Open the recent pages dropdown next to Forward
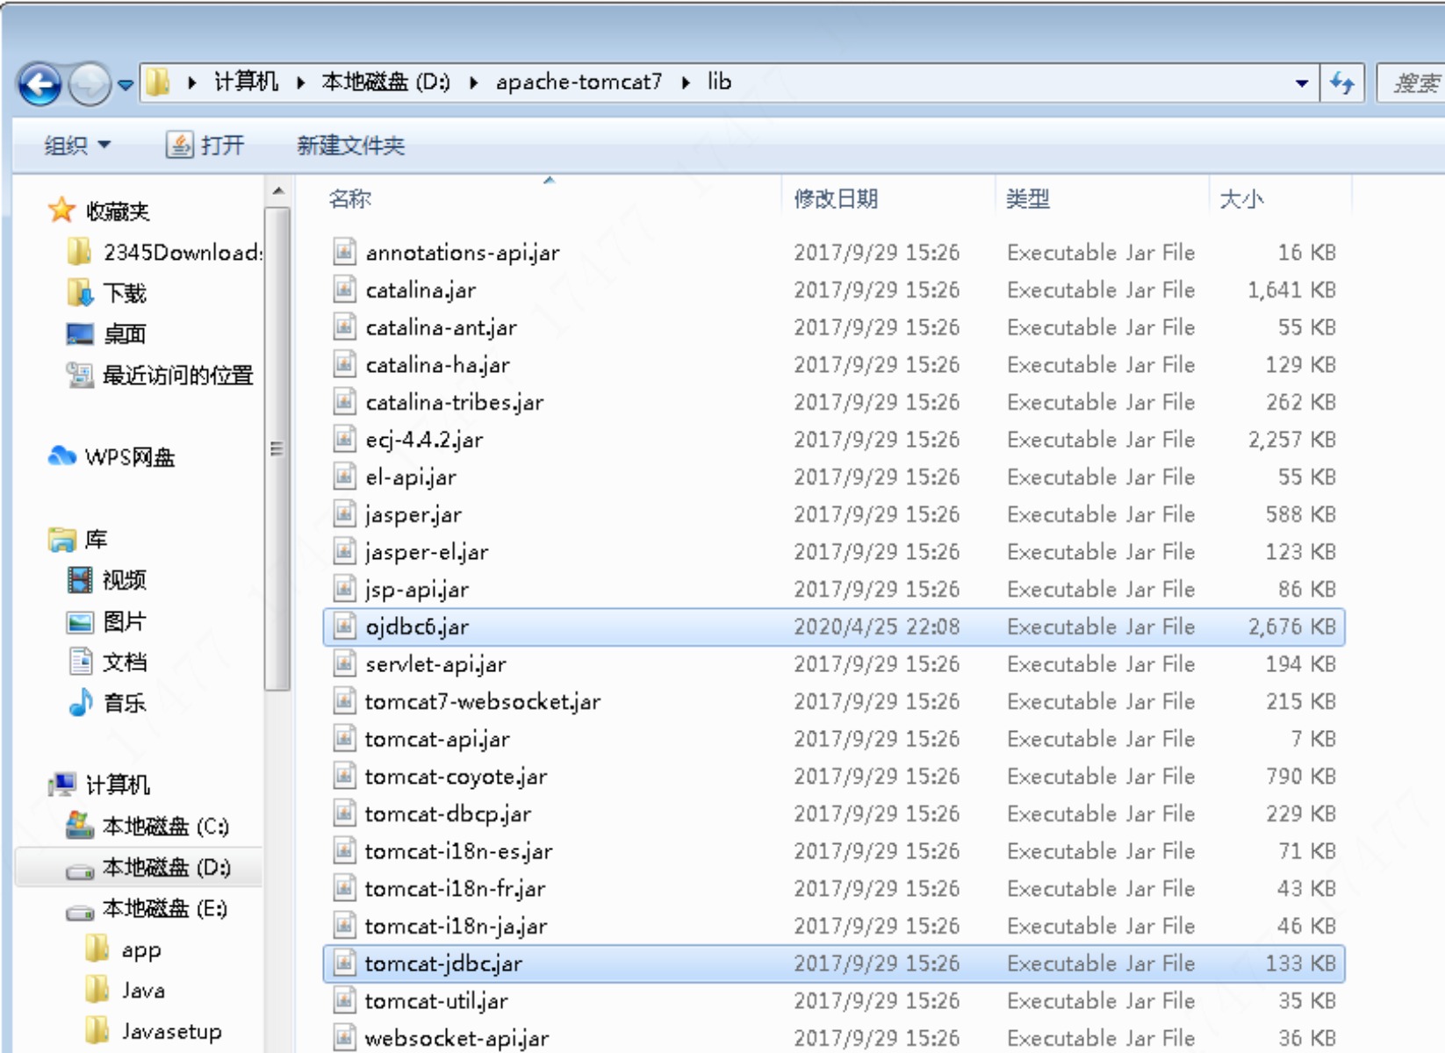The width and height of the screenshot is (1445, 1053). (126, 84)
